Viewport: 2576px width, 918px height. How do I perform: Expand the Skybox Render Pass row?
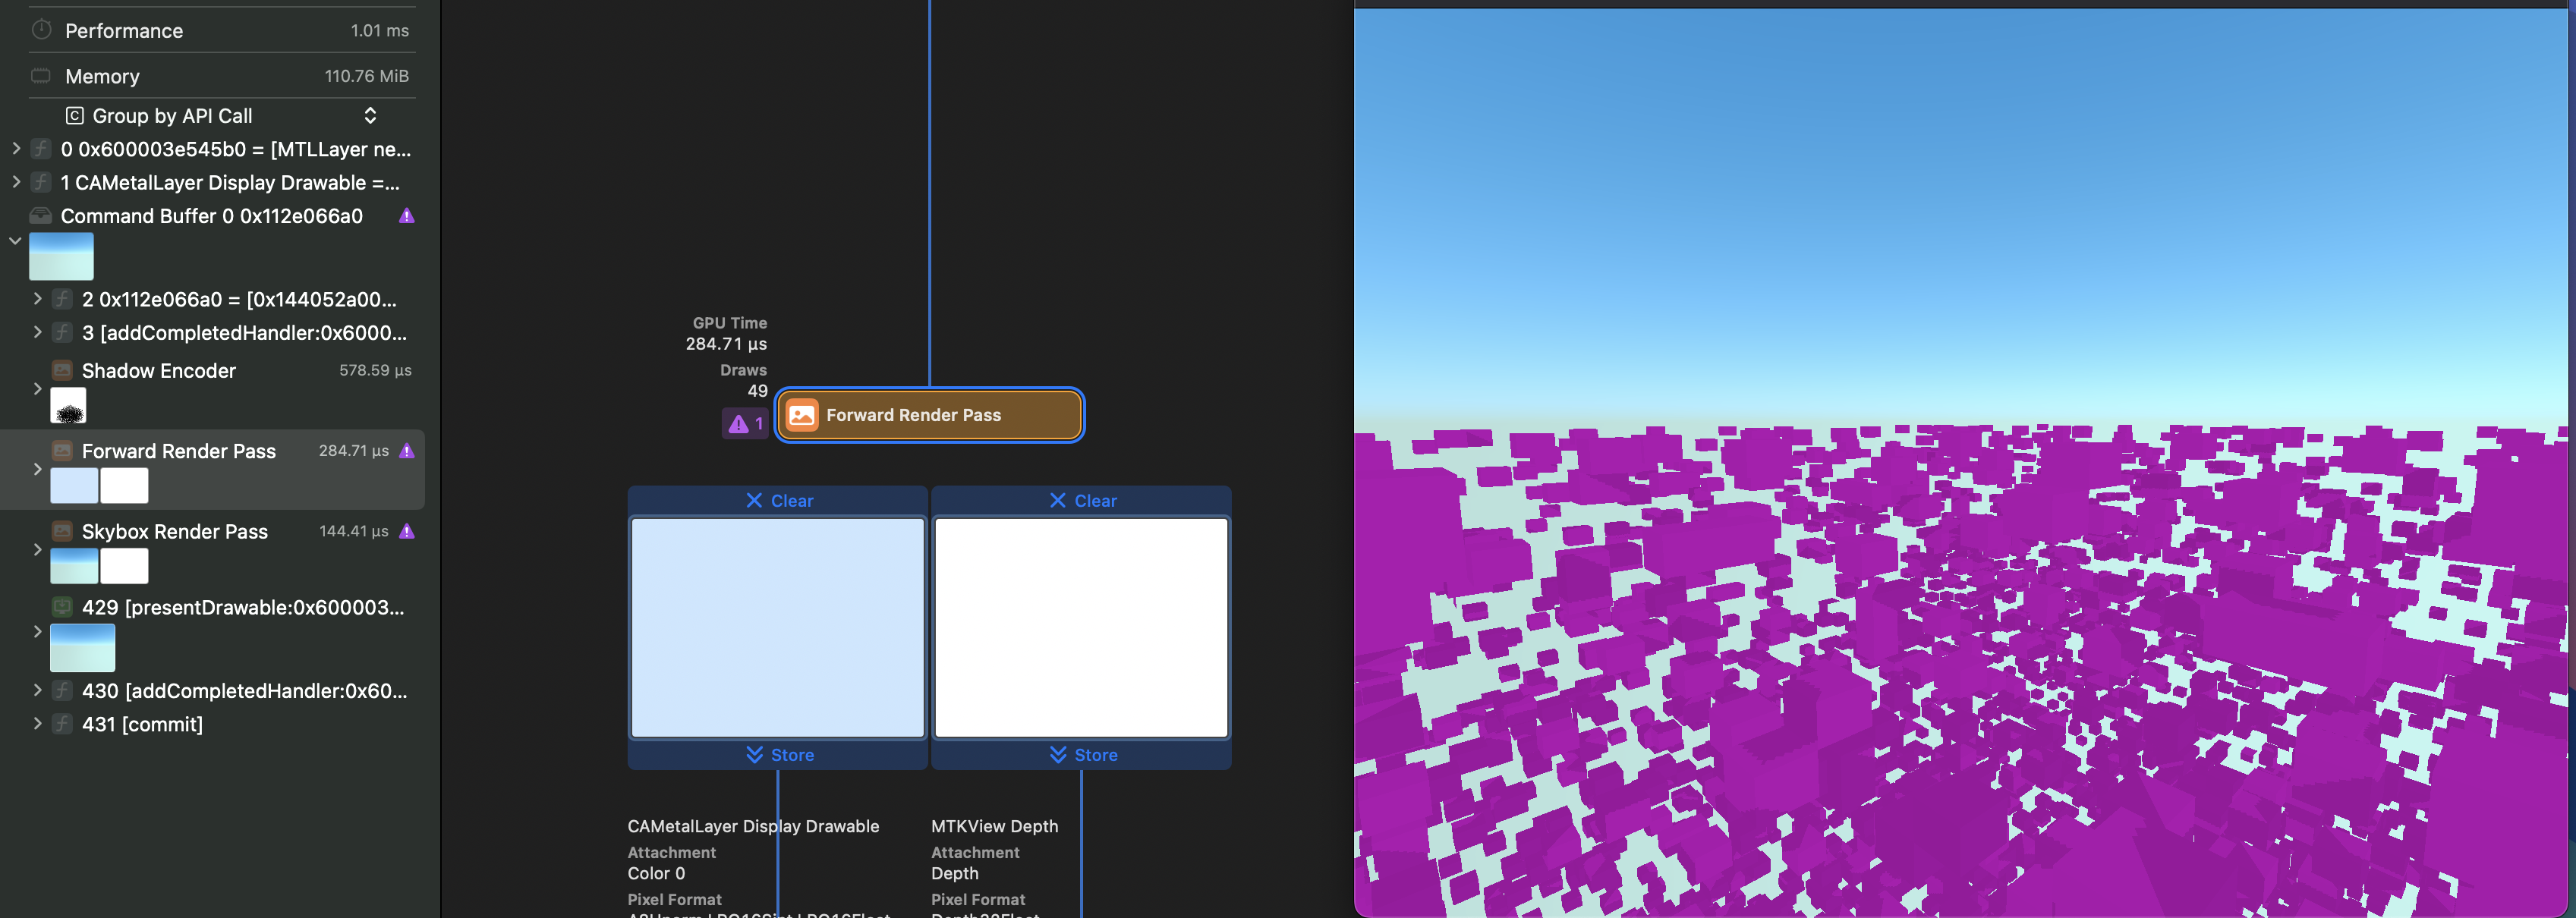37,549
